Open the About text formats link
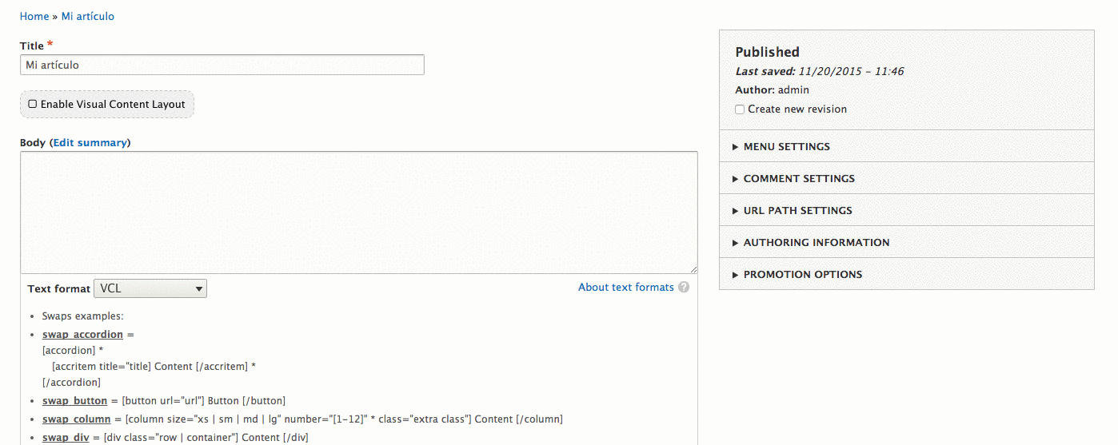Screen dimensions: 1118x445 626,287
